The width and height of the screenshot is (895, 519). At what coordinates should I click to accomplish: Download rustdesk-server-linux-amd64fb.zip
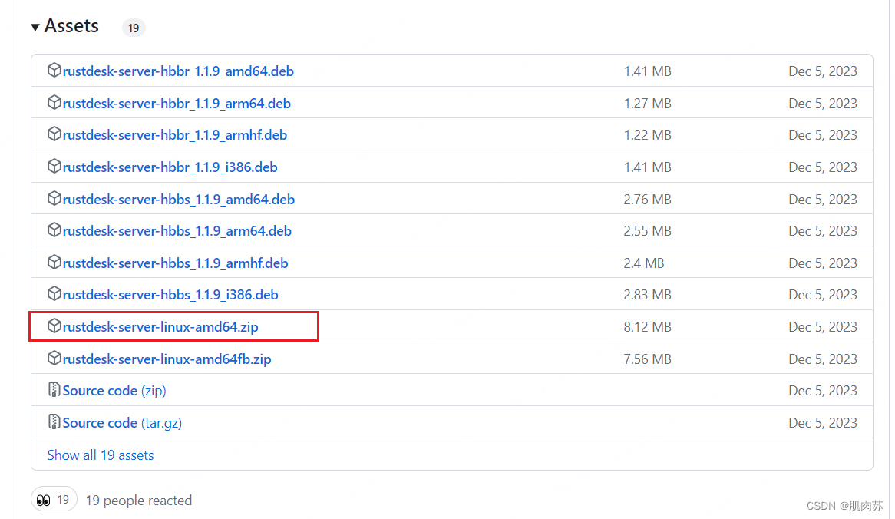pos(167,359)
